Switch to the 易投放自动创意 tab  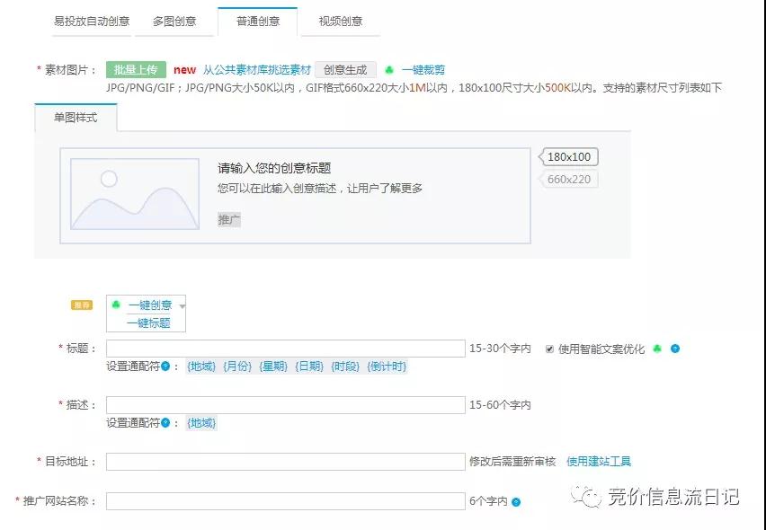(x=92, y=21)
